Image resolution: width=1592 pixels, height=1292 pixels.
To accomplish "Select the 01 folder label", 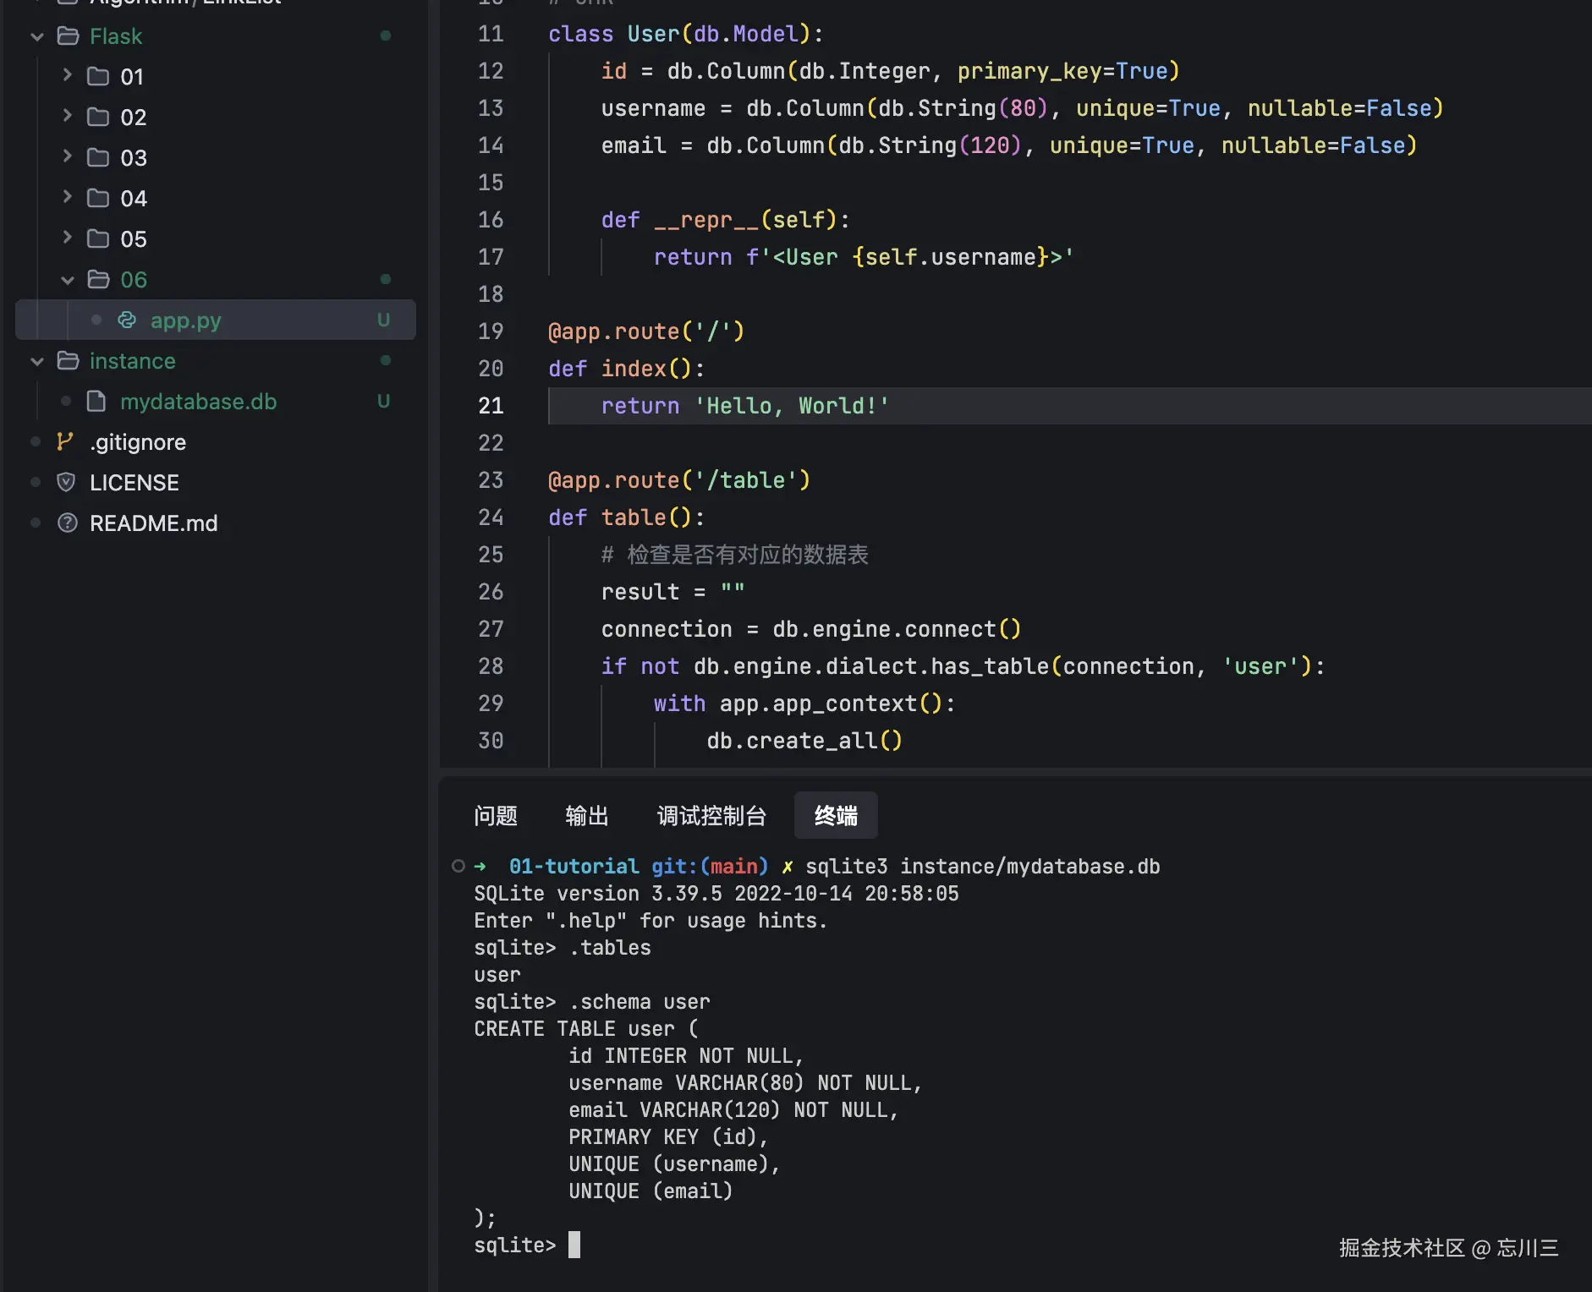I will pos(132,77).
